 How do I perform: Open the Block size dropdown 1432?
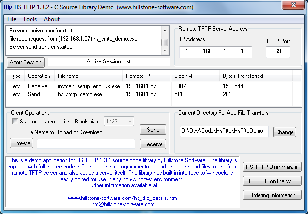pos(119,122)
